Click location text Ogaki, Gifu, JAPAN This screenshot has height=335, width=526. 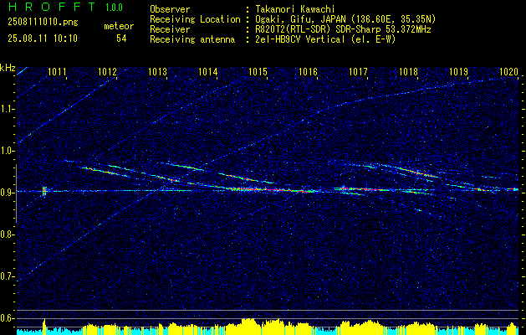click(x=300, y=19)
